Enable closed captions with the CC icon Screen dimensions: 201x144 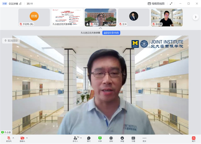133,139
